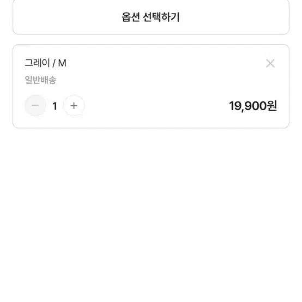Click the 그레이 color name text

(x=38, y=63)
